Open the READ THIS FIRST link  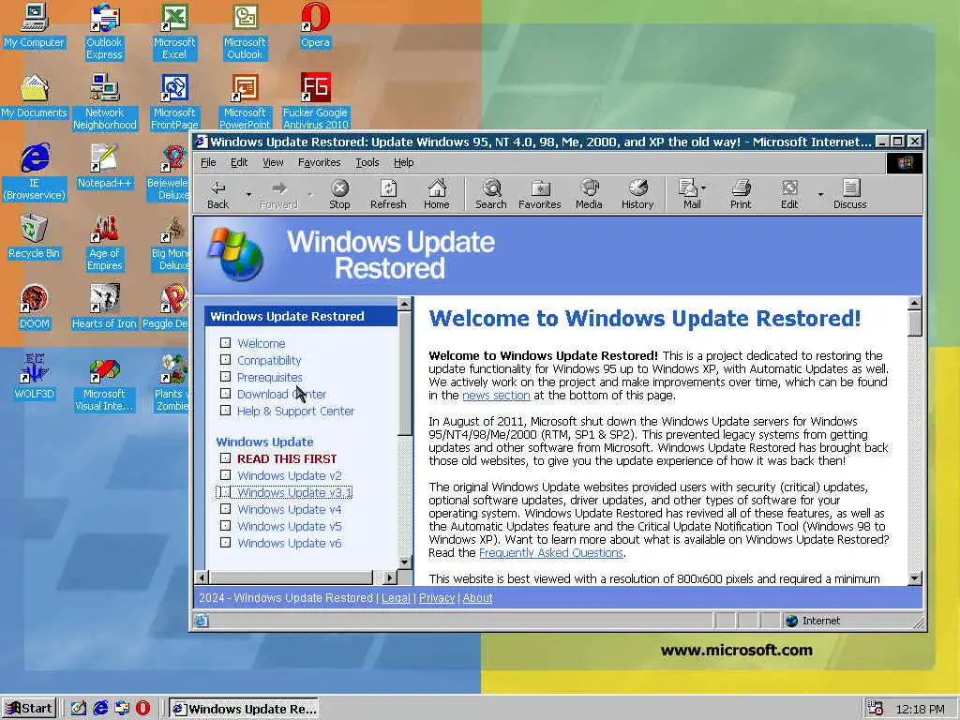tap(287, 458)
